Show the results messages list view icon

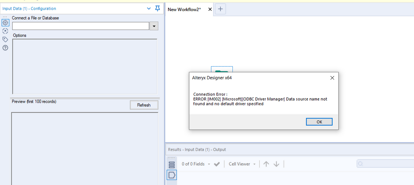pos(172,165)
